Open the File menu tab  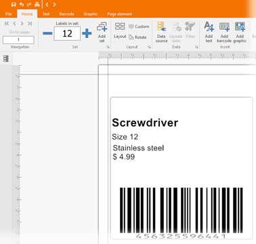point(9,14)
